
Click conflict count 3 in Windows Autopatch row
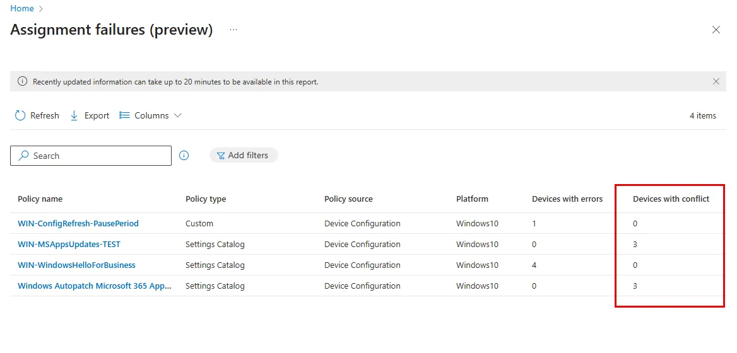635,286
